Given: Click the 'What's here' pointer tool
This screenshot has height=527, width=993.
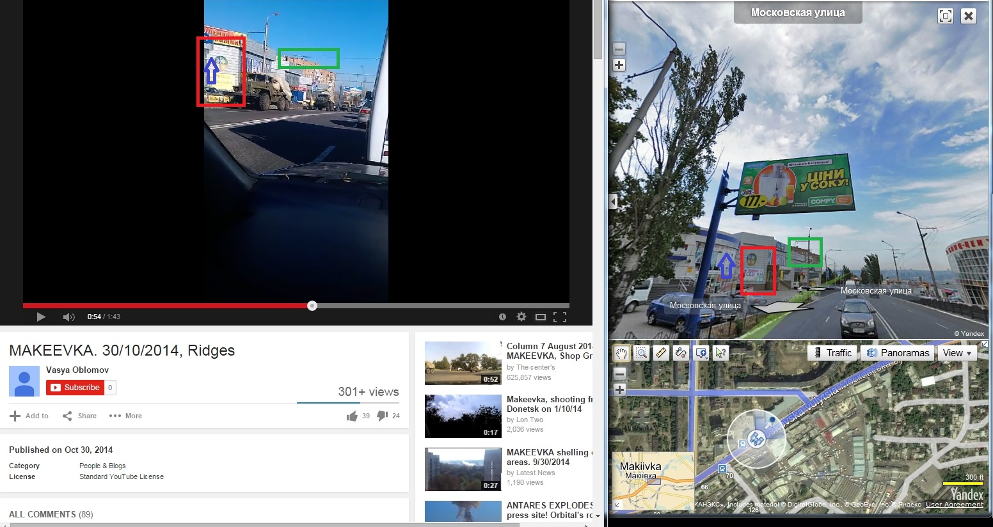Looking at the screenshot, I should point(721,353).
